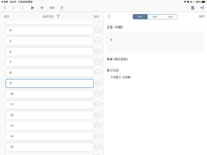207x155 pixels.
Task: Open the document icon at top right
Action: 193,8
